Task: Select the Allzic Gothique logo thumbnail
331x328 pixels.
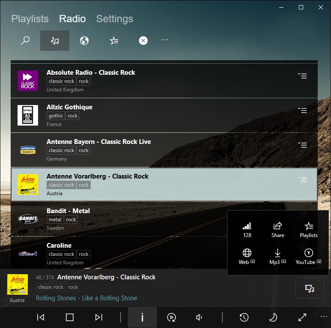Action: point(28,115)
